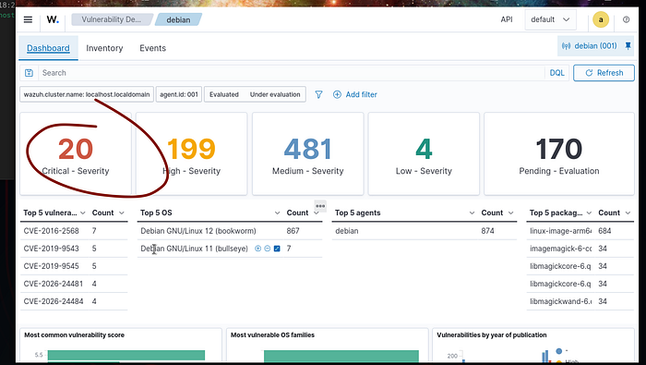Open Vulnerability Detection breadcrumb

[x=112, y=19]
